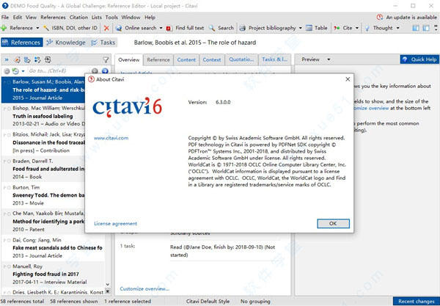Expand the Project bibliography dropdown
This screenshot has width=440, height=306.
click(300, 28)
